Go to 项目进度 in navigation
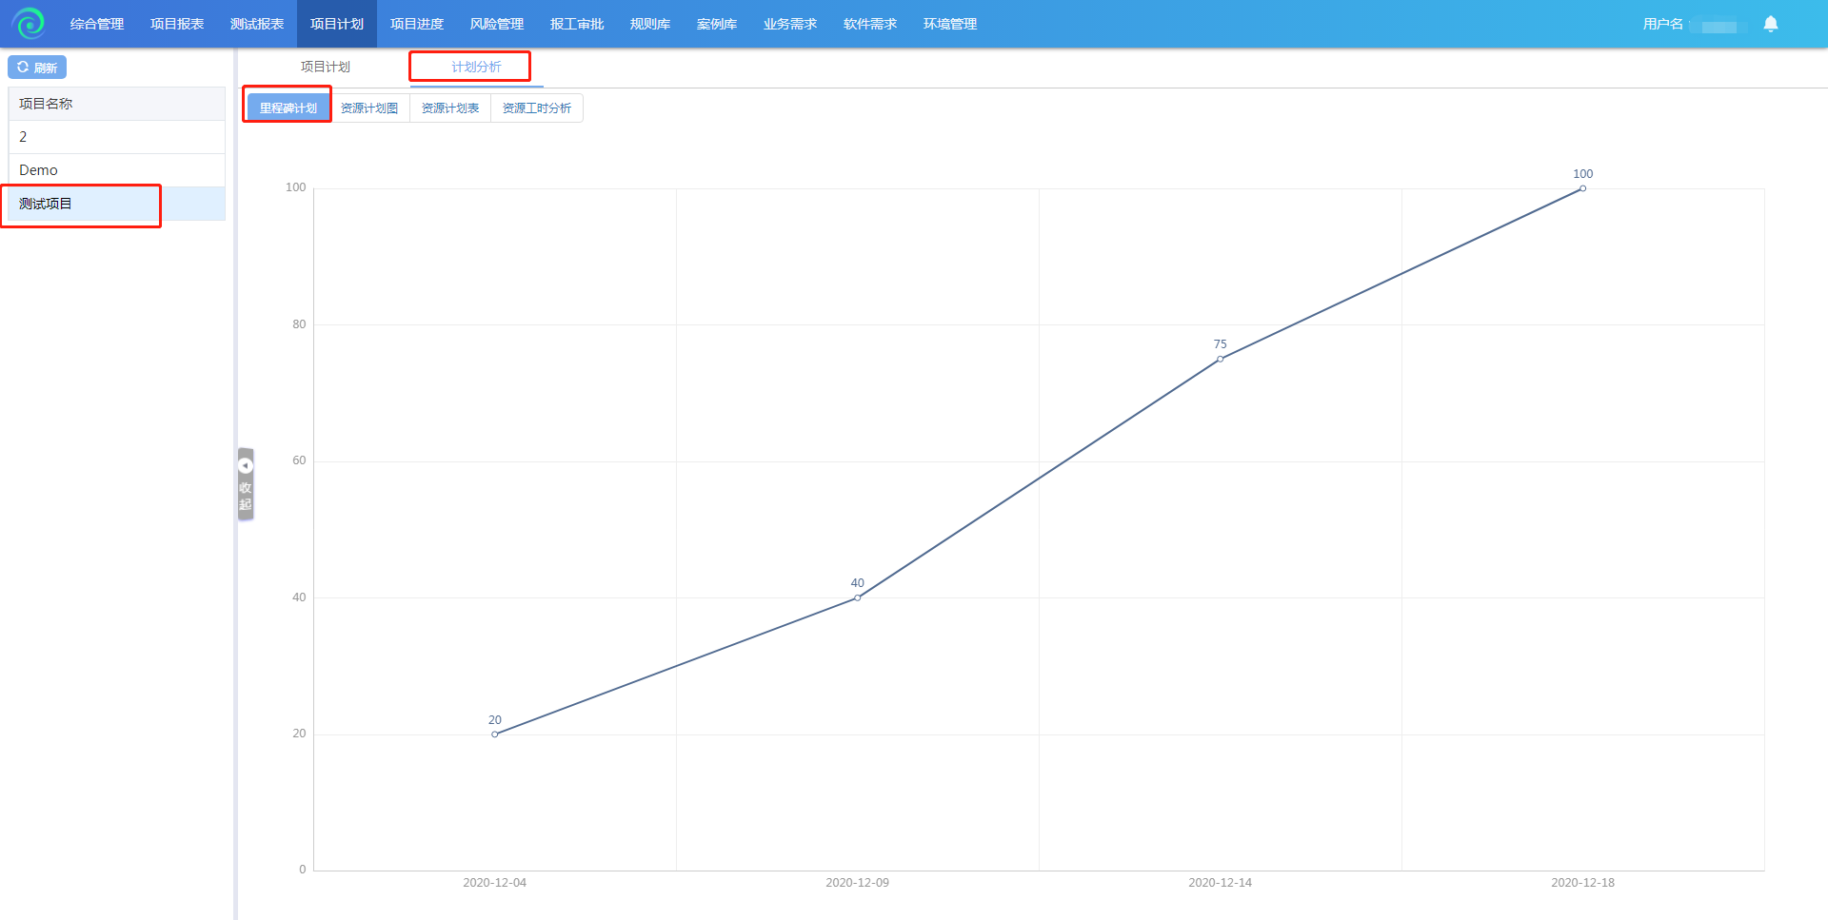Screen dimensions: 1828x920 [417, 24]
